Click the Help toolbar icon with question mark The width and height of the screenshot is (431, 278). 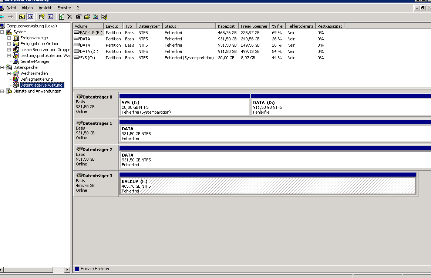(41, 17)
